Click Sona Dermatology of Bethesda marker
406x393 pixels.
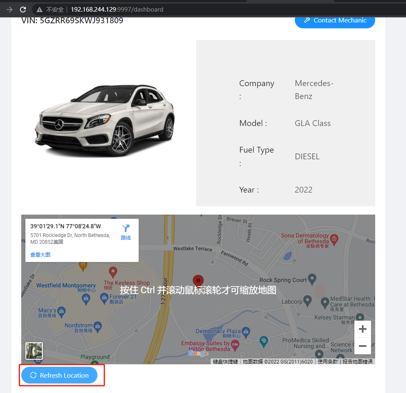point(334,240)
